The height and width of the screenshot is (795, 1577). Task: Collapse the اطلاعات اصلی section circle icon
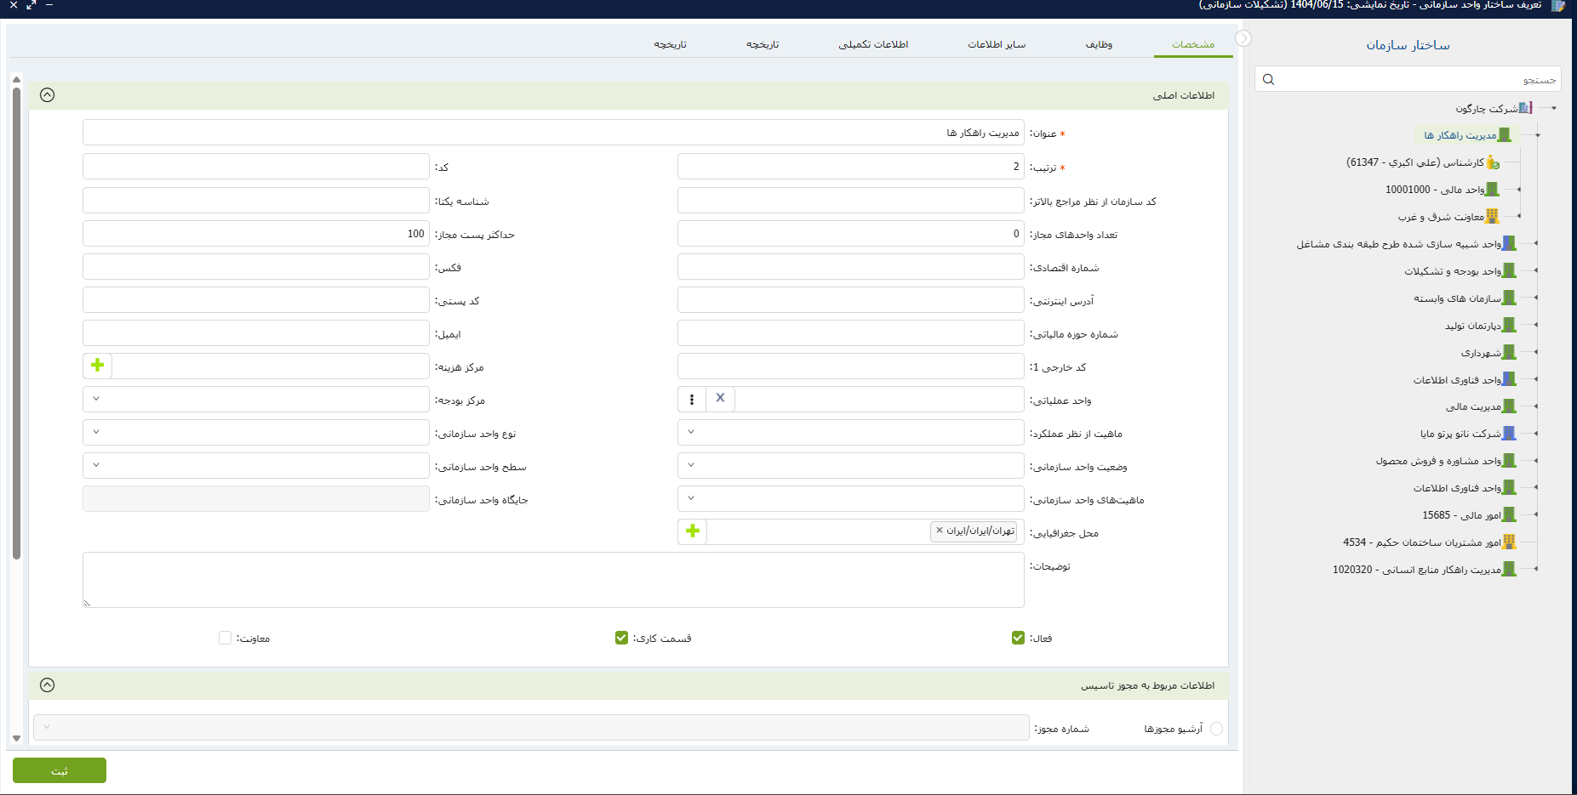pos(48,95)
